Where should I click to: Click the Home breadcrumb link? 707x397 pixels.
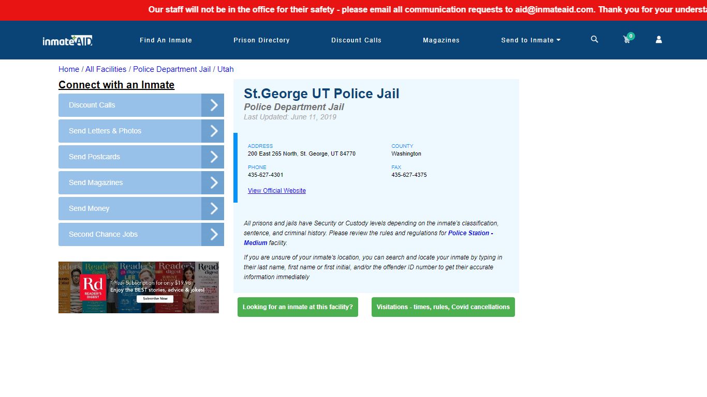(x=69, y=69)
